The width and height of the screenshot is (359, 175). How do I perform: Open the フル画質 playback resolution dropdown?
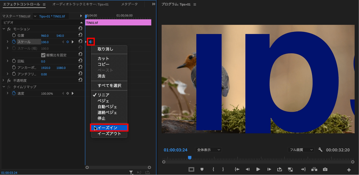click(x=301, y=150)
